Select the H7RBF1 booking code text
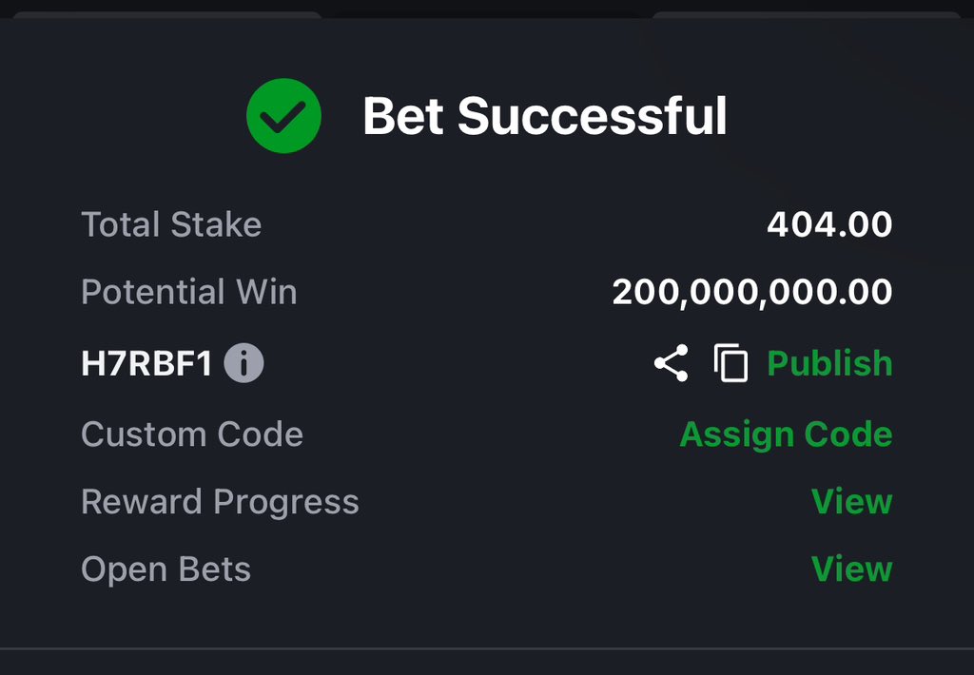Viewport: 974px width, 675px height. (147, 364)
